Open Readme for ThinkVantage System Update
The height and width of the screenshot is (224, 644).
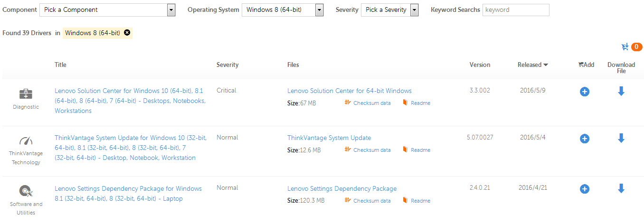click(417, 150)
